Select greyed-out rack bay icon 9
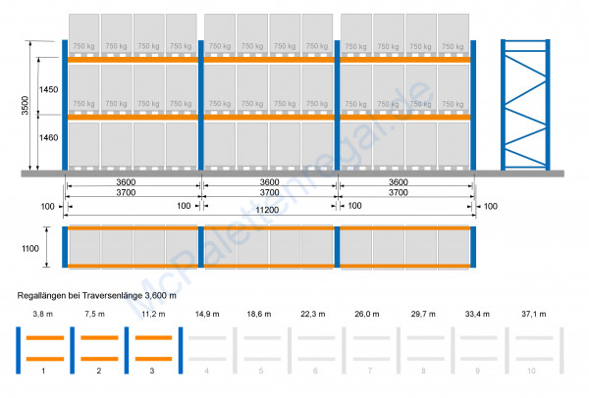Viewport: 589px width, 398px height. coord(479,350)
